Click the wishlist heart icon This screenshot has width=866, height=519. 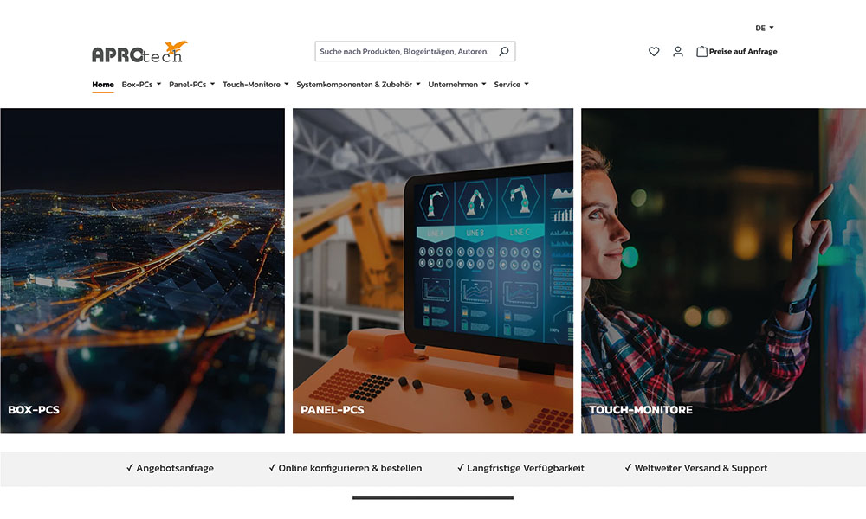(x=654, y=52)
